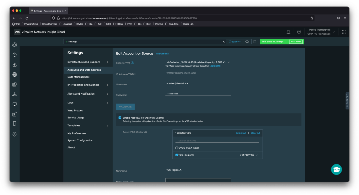
Task: Open the help question mark icon
Action: 299,32
